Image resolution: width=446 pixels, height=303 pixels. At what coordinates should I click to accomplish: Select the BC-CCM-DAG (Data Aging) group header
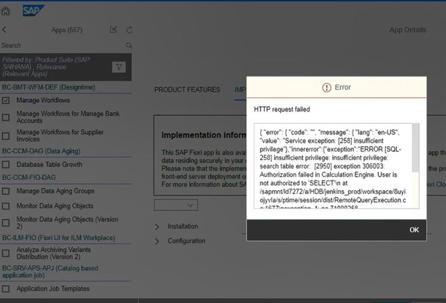[x=41, y=151]
